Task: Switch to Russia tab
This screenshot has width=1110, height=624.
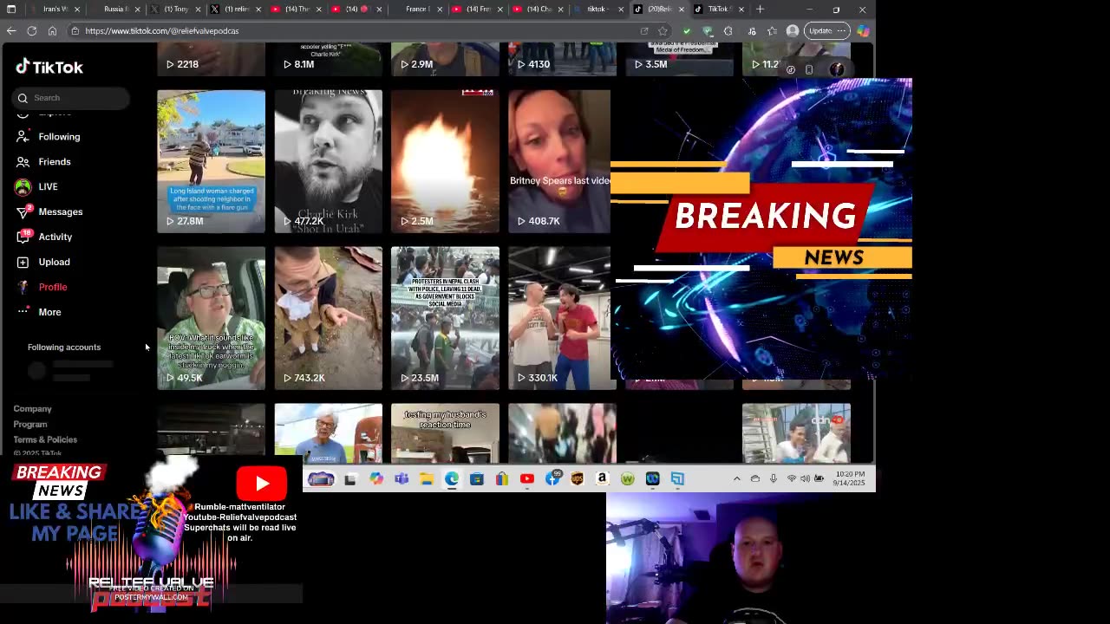Action: pyautogui.click(x=115, y=10)
